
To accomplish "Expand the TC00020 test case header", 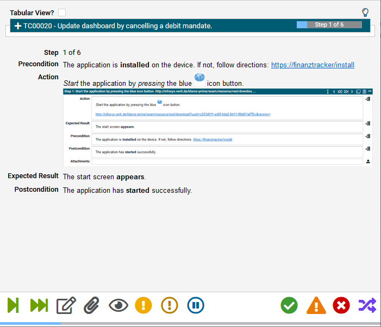I will (x=18, y=26).
